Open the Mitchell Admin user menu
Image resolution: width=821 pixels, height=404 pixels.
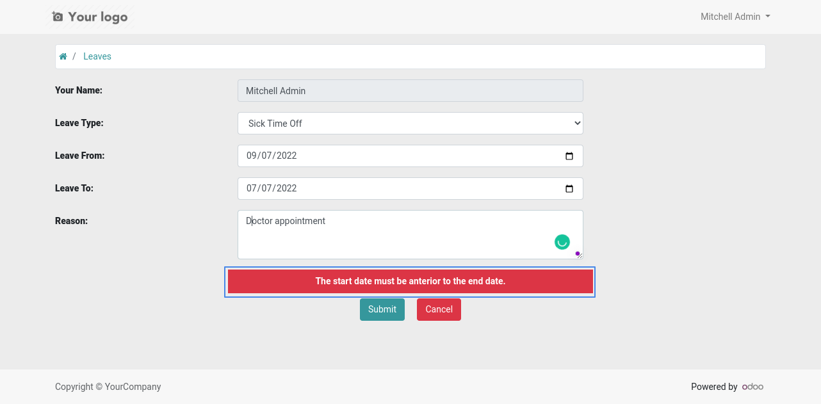735,17
